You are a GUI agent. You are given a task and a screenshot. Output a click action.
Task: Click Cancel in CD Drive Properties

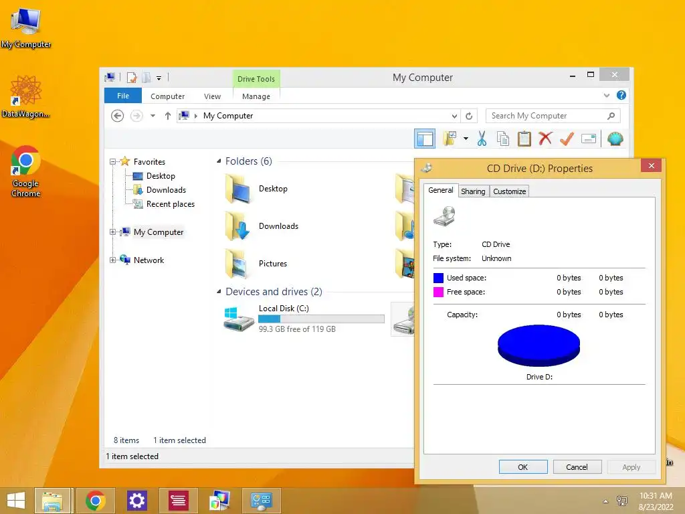pyautogui.click(x=577, y=466)
